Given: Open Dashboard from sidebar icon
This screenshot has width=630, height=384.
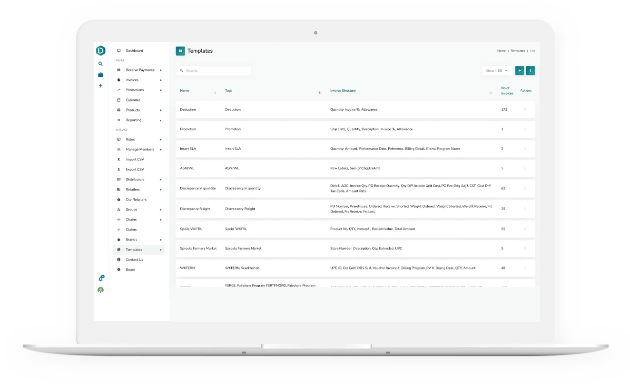Looking at the screenshot, I should [x=118, y=50].
